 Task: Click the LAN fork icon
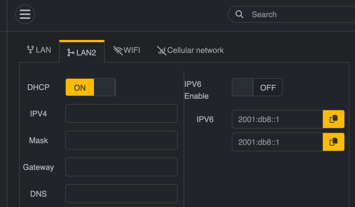(x=30, y=50)
